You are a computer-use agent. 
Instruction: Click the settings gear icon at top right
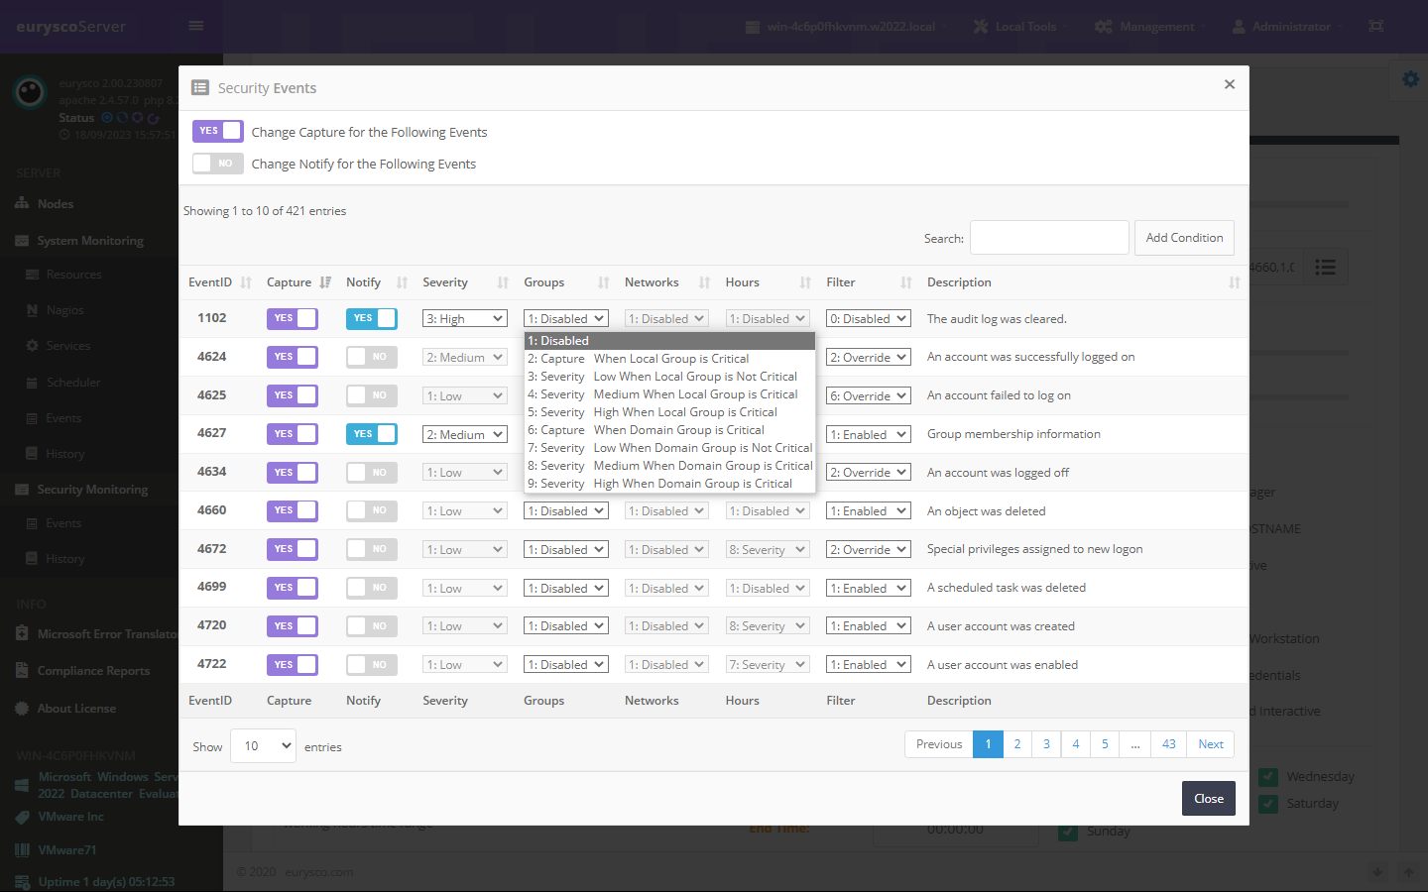coord(1410,79)
